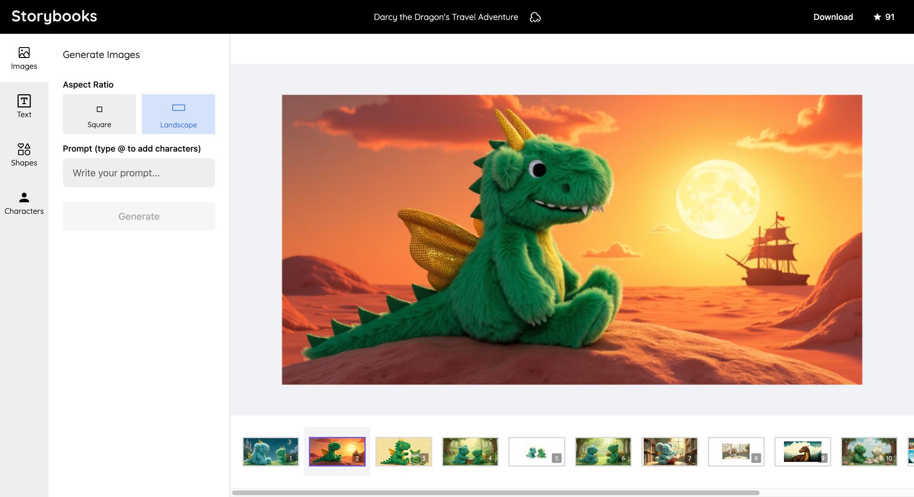Select thumbnail 7 with the library scene
Image resolution: width=914 pixels, height=497 pixels.
(669, 451)
